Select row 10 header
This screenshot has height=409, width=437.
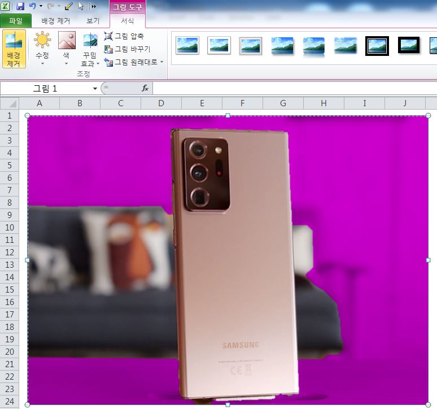coord(10,228)
